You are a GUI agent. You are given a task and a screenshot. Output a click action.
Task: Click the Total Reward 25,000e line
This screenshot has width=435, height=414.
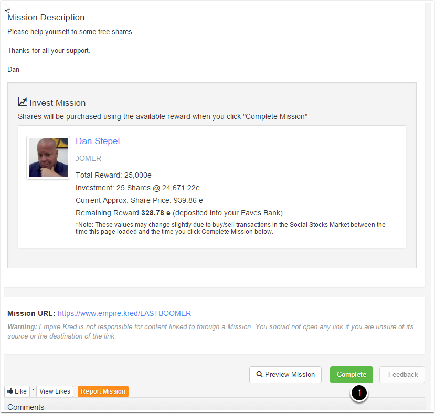[x=113, y=175]
